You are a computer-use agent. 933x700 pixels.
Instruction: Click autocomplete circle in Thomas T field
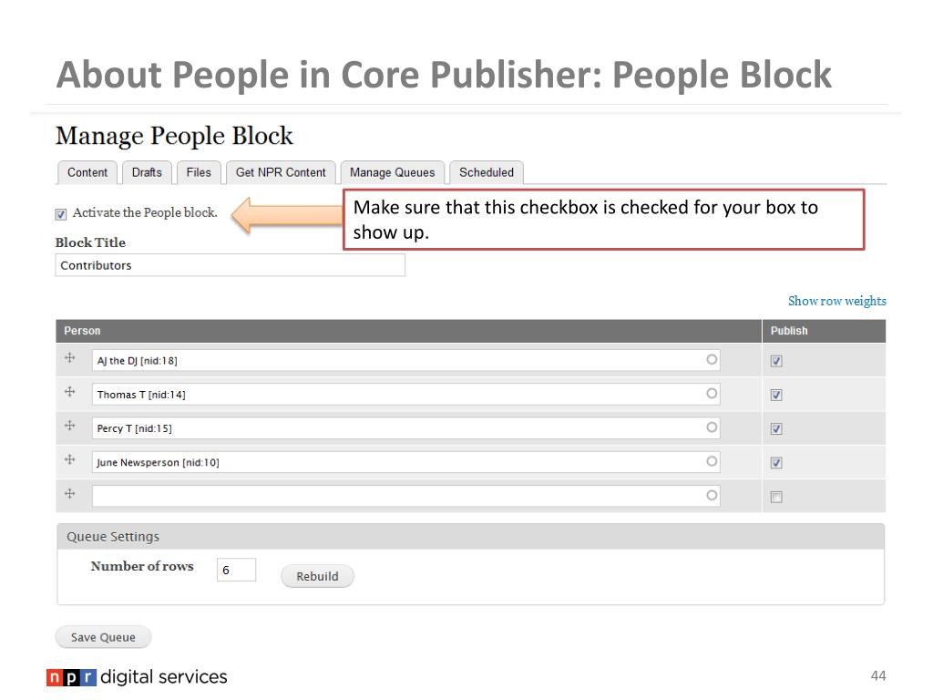click(x=712, y=394)
